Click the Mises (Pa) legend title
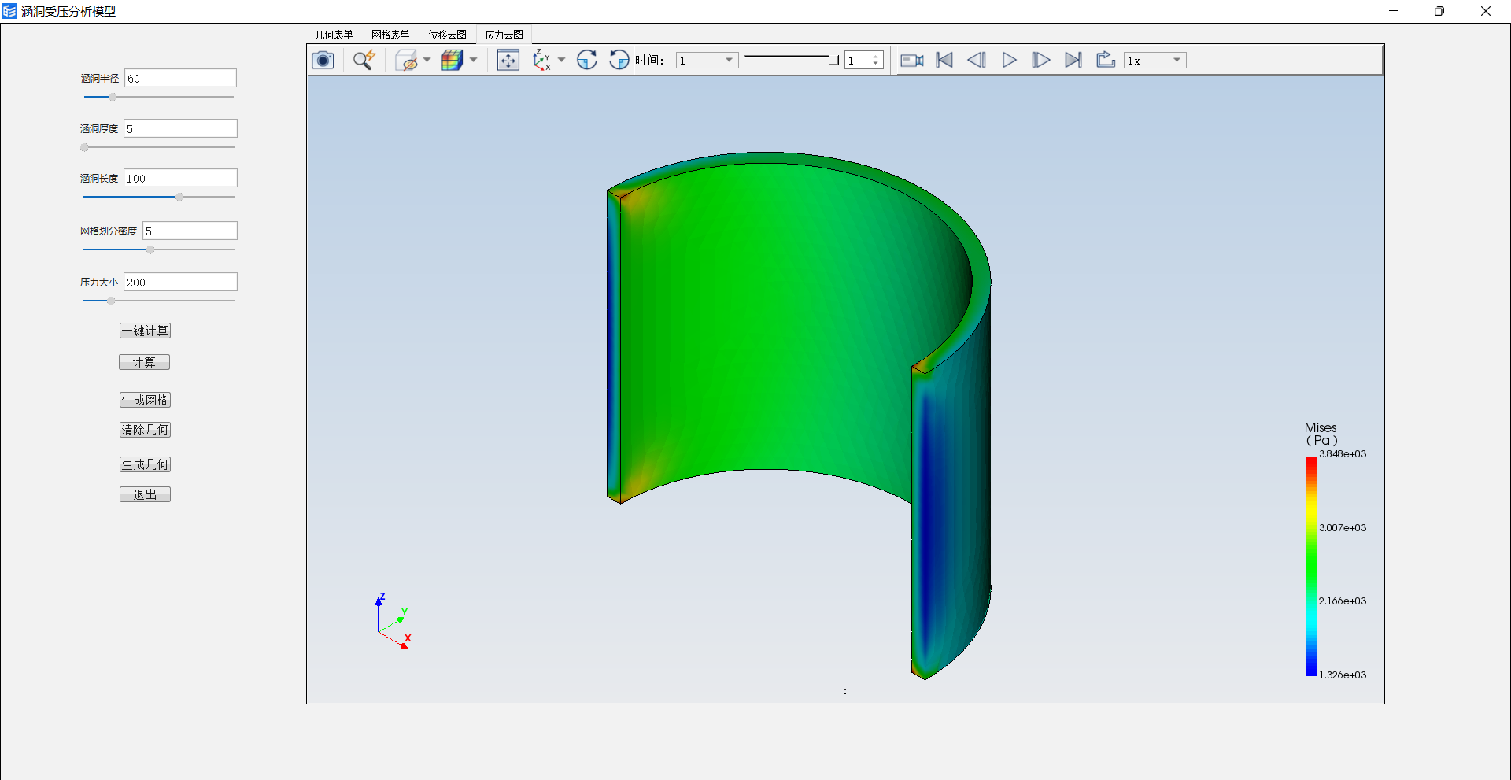1511x780 pixels. tap(1321, 434)
